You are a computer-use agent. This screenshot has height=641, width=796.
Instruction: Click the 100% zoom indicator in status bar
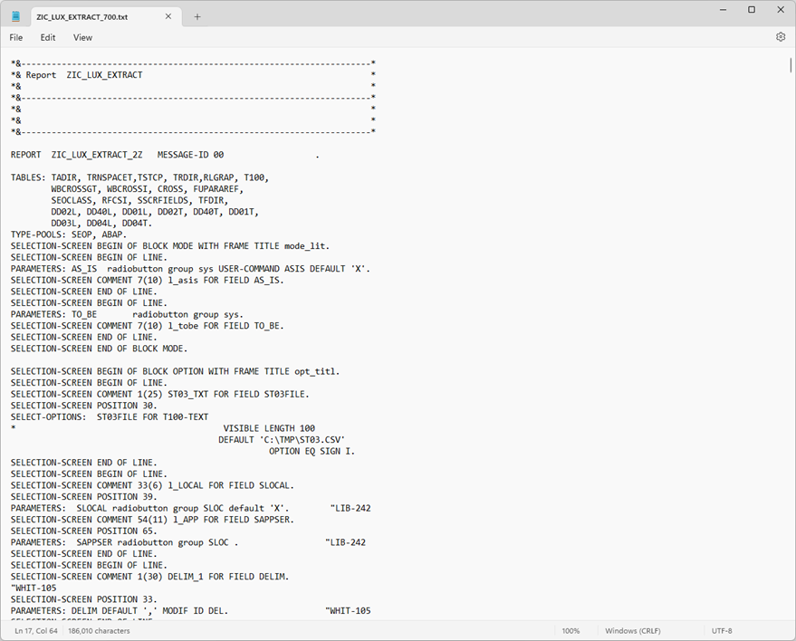pyautogui.click(x=571, y=630)
